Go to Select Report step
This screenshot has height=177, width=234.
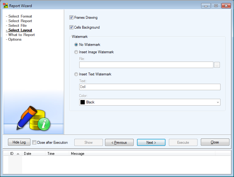click(x=19, y=21)
